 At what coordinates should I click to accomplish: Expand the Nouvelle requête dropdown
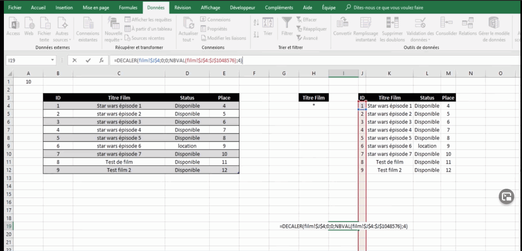(121, 40)
